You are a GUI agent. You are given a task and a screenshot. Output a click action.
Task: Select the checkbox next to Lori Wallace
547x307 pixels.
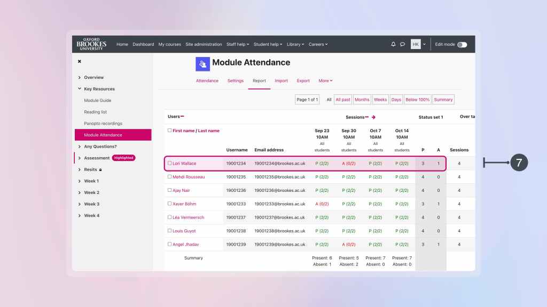click(x=169, y=164)
